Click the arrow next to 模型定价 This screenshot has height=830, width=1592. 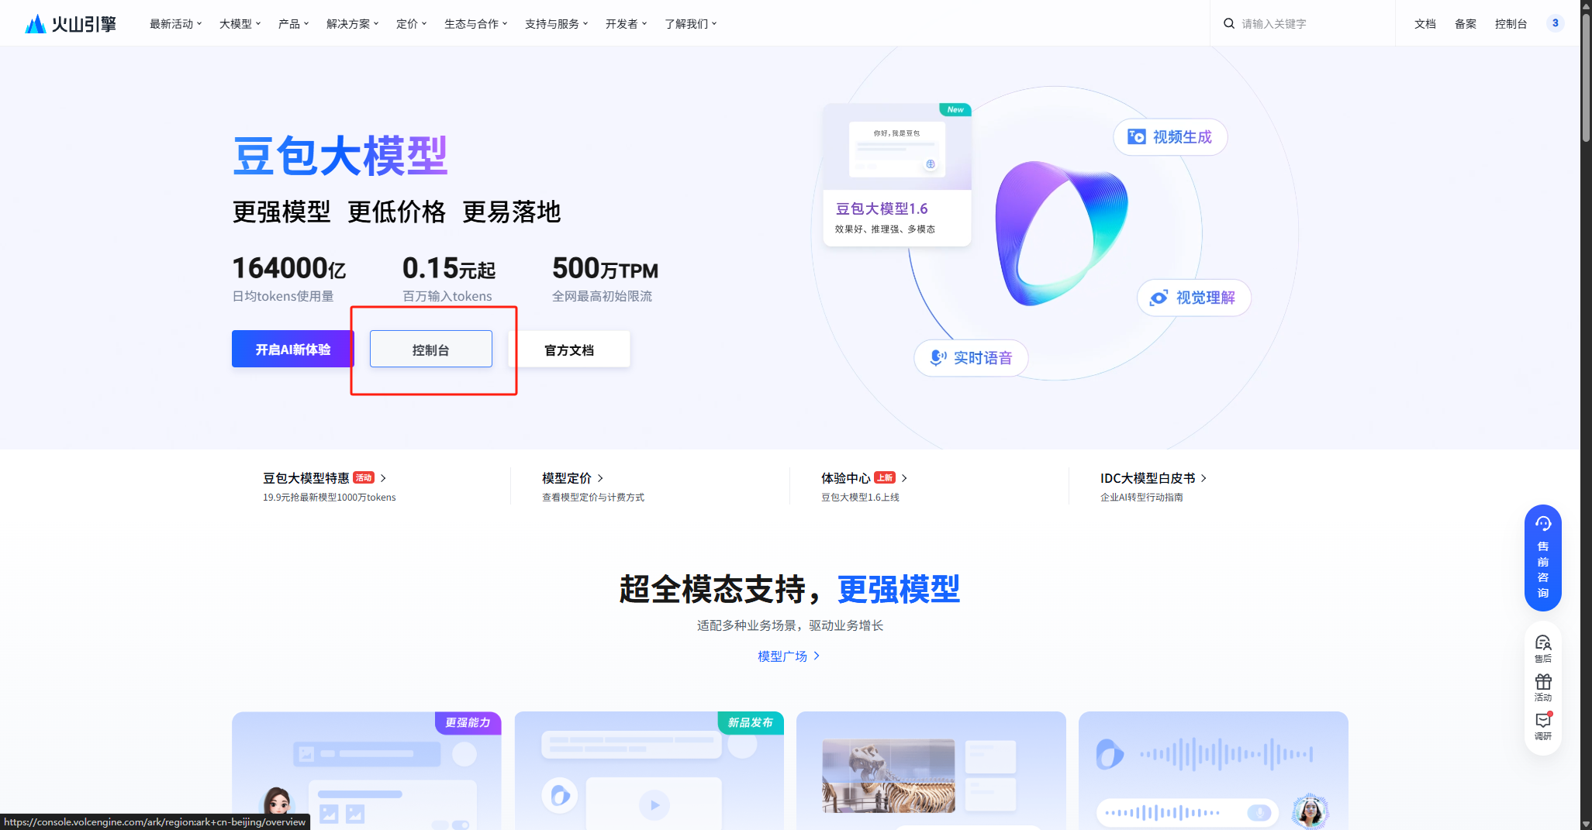(600, 478)
